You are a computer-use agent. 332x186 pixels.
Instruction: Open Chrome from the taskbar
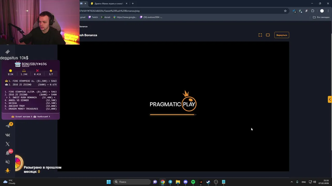coord(163,182)
